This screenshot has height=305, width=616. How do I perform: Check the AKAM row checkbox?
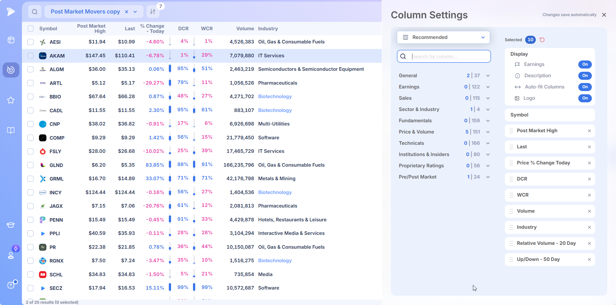pyautogui.click(x=31, y=56)
